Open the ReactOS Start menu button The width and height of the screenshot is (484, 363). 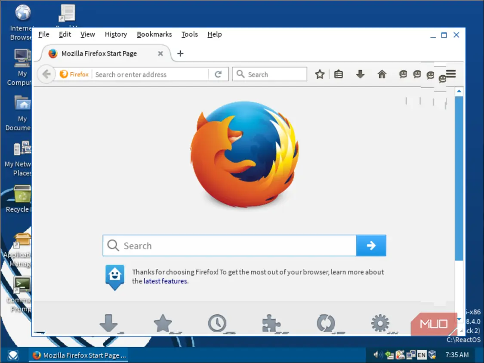coord(13,355)
